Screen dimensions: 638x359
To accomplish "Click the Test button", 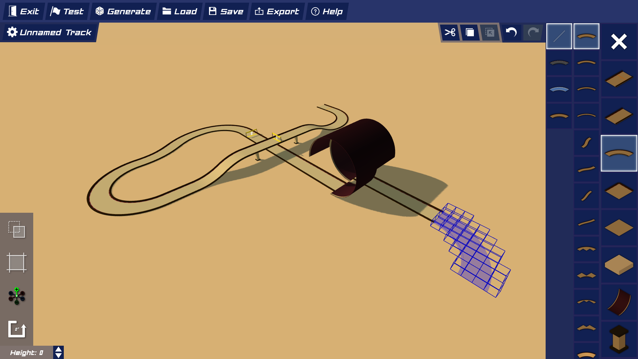I will [67, 11].
